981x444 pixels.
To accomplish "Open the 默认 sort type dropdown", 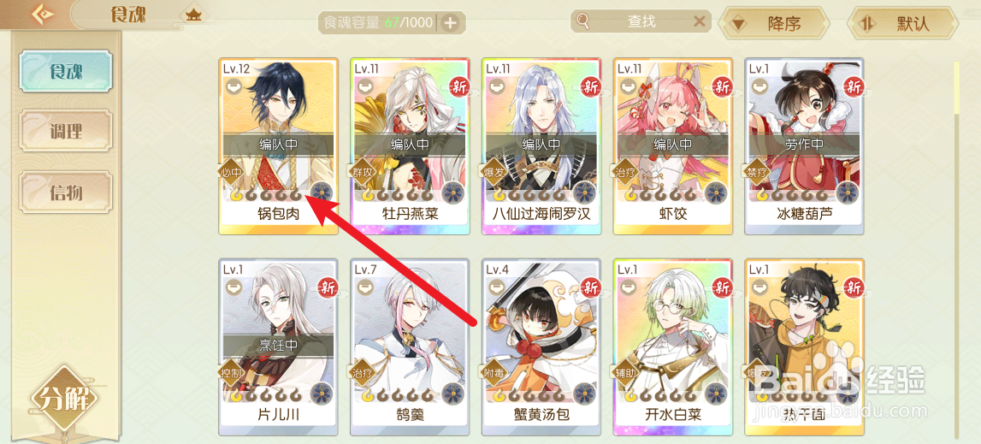I will pos(903,24).
